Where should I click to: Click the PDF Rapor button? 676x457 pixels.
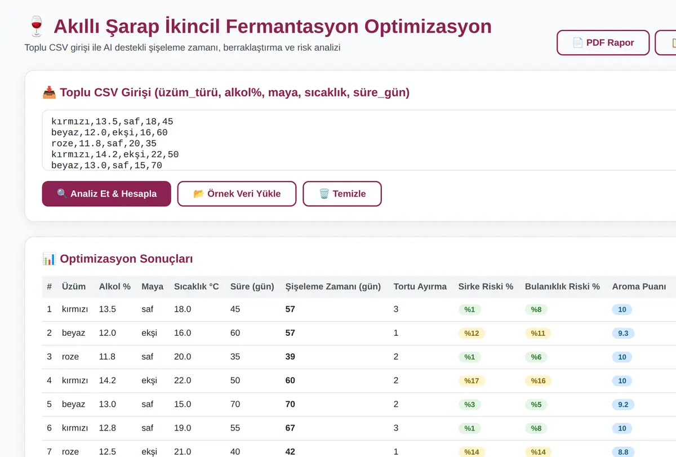[x=603, y=43]
